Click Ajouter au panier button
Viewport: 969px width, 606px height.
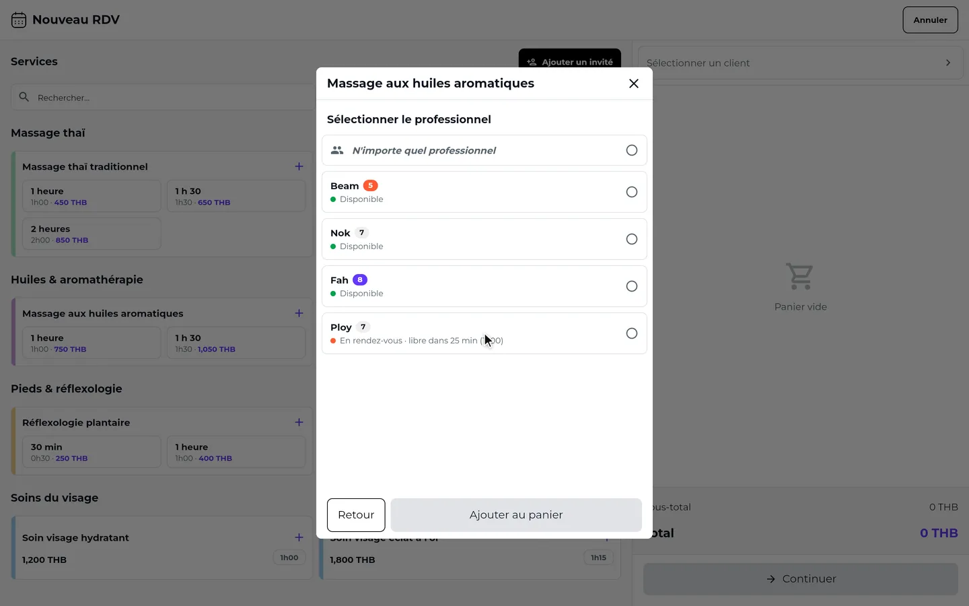point(516,515)
